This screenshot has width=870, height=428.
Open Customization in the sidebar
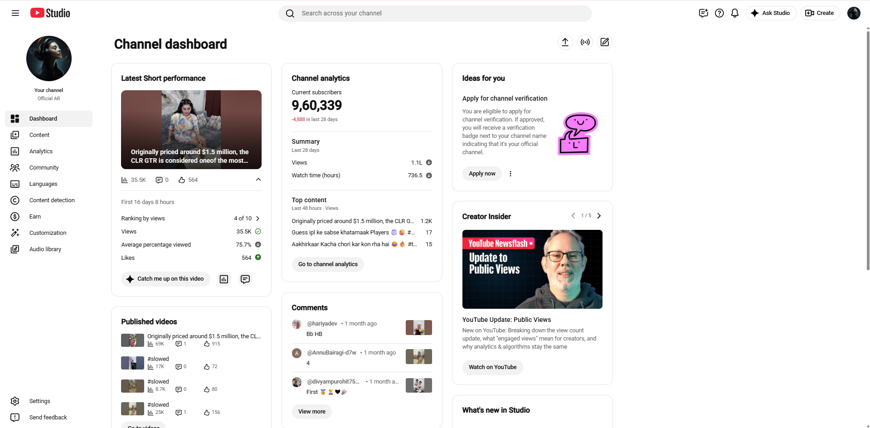coord(49,233)
